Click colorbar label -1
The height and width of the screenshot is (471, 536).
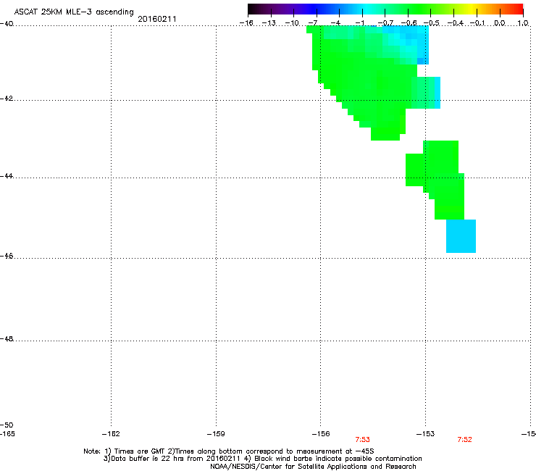(359, 23)
